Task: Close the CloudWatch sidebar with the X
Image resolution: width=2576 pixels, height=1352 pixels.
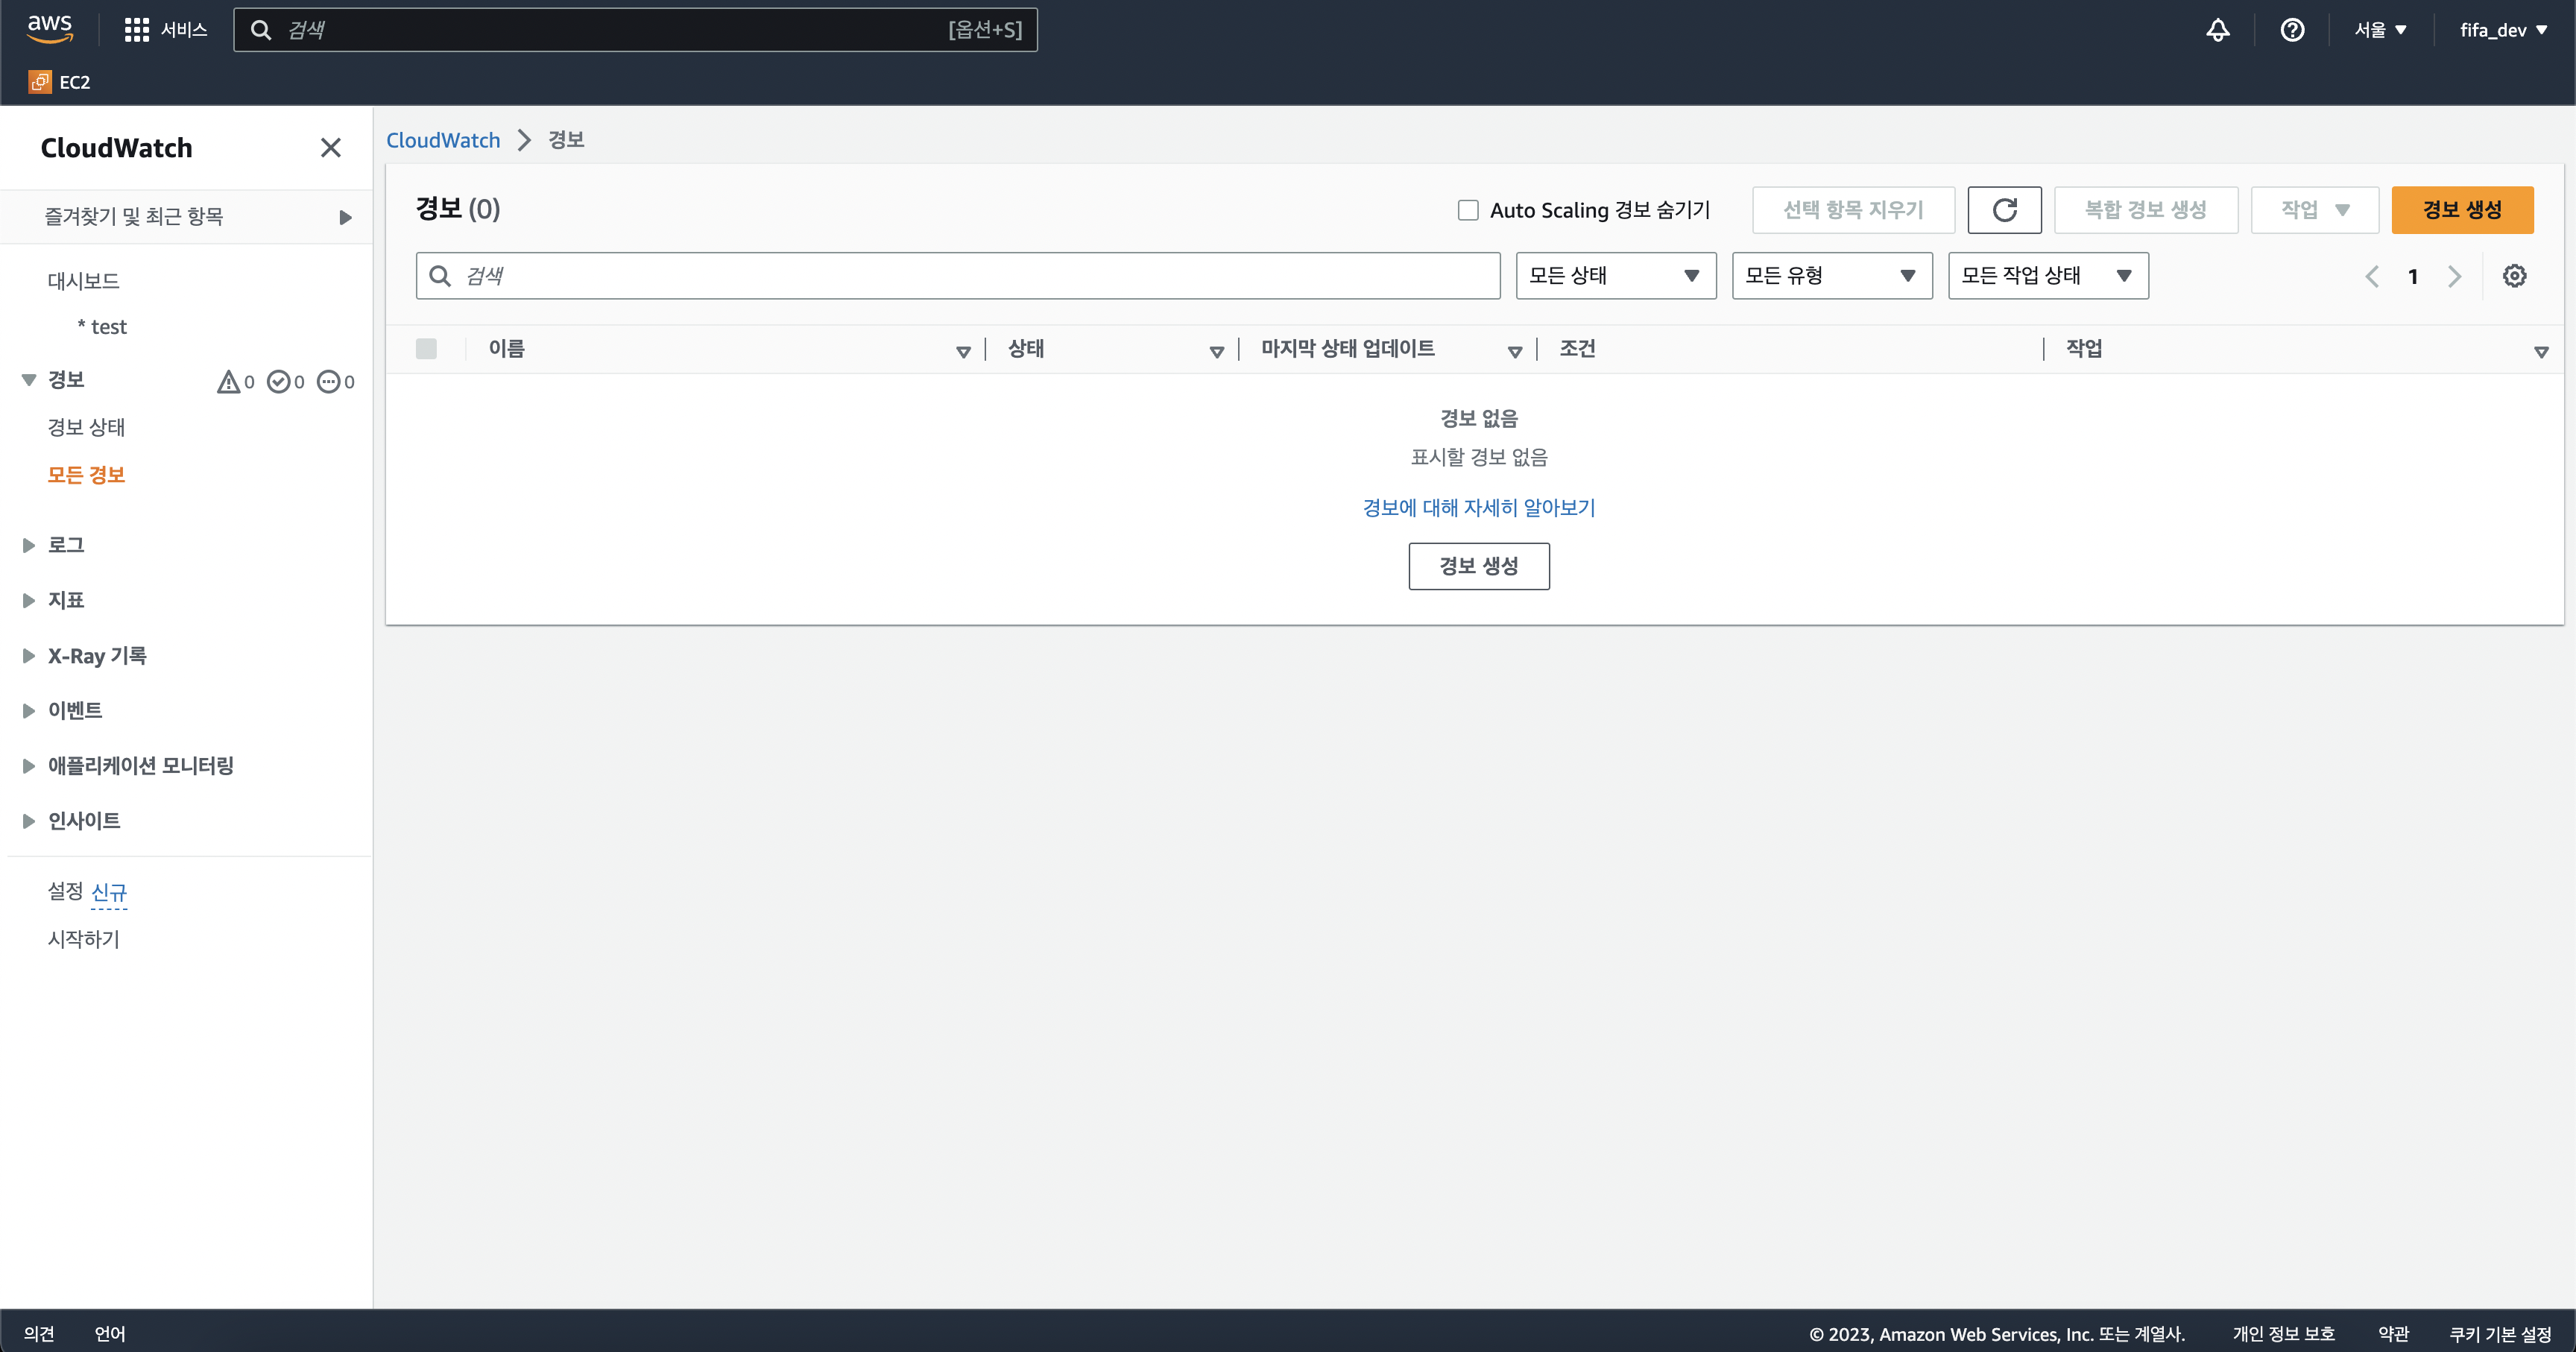Action: point(330,148)
